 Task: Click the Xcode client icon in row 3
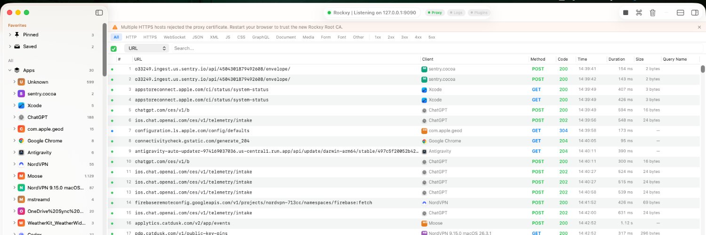pyautogui.click(x=424, y=89)
